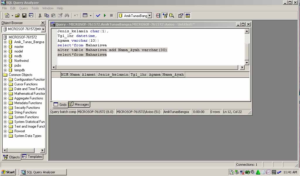300x176 pixels.
Task: Stop query execution with the square icon
Action: [x=111, y=16]
